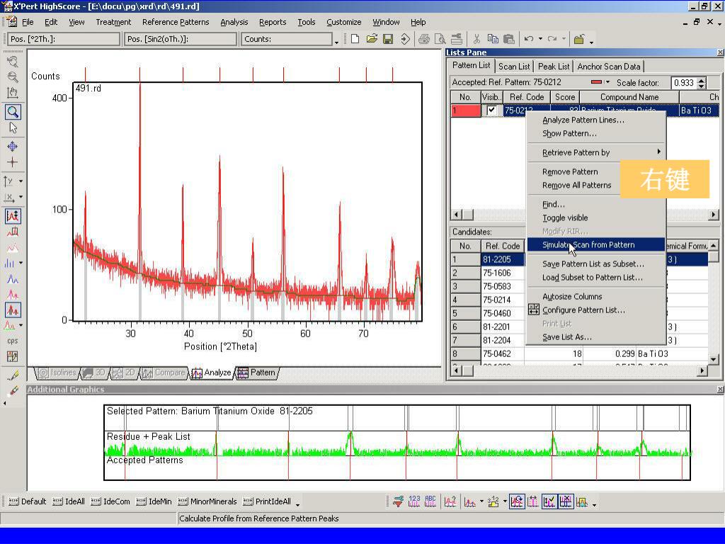
Task: Expand the Y axis options dropdown arrow
Action: click(21, 181)
